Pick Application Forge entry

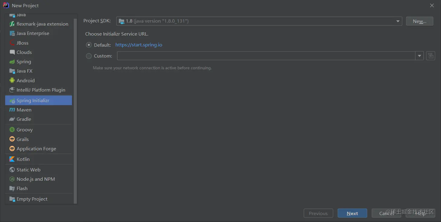(x=38, y=149)
